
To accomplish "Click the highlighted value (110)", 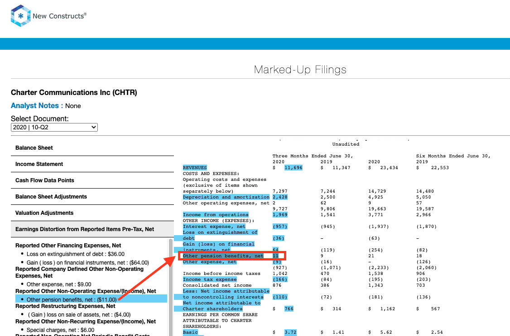I will [280, 297].
